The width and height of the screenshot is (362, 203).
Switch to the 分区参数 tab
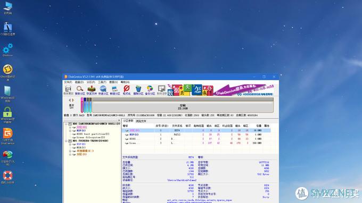point(128,121)
